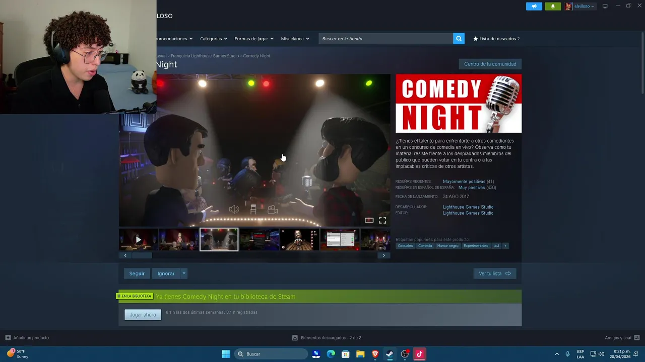645x362 pixels.
Task: Click Seguir to follow the game
Action: pos(137,274)
